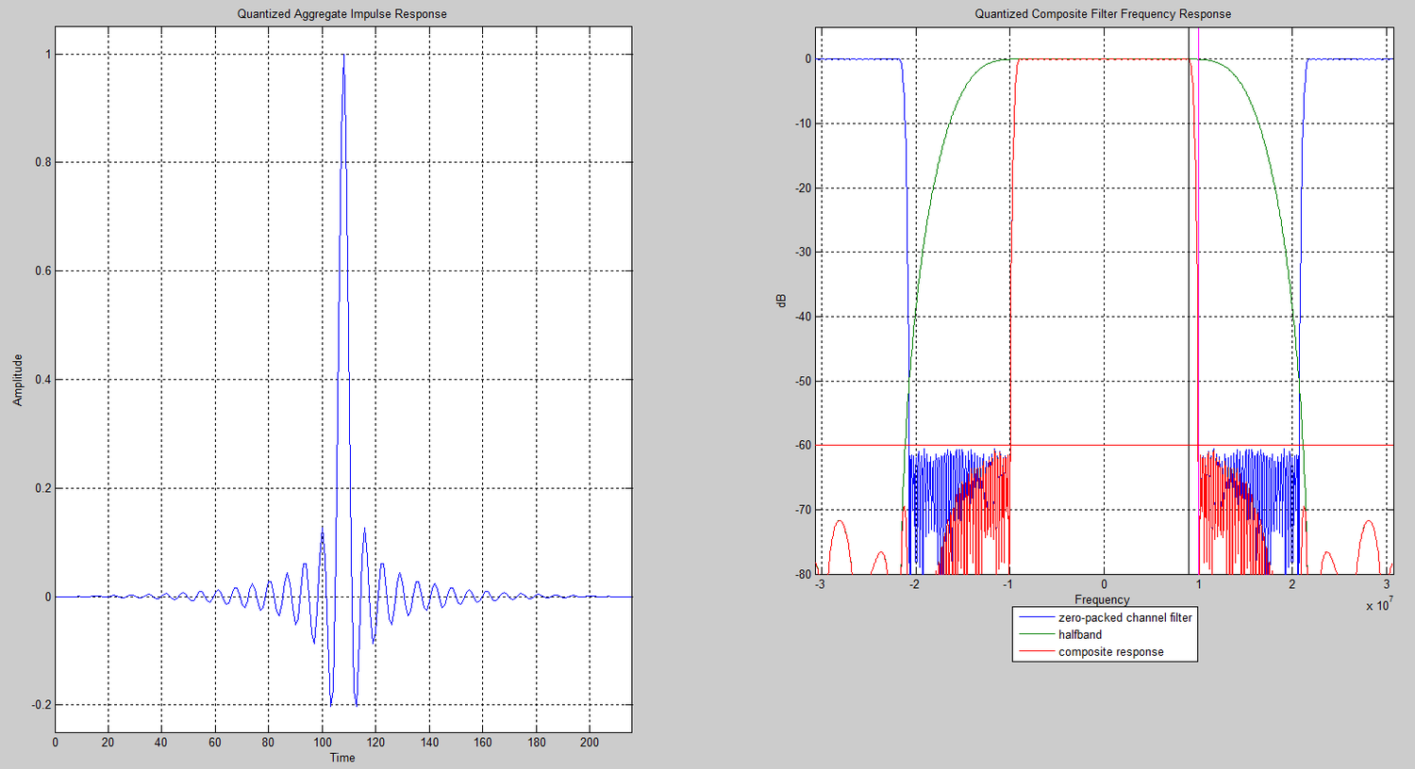Viewport: 1415px width, 769px height.
Task: Click the dB axis tick label '-60'
Action: coord(802,445)
